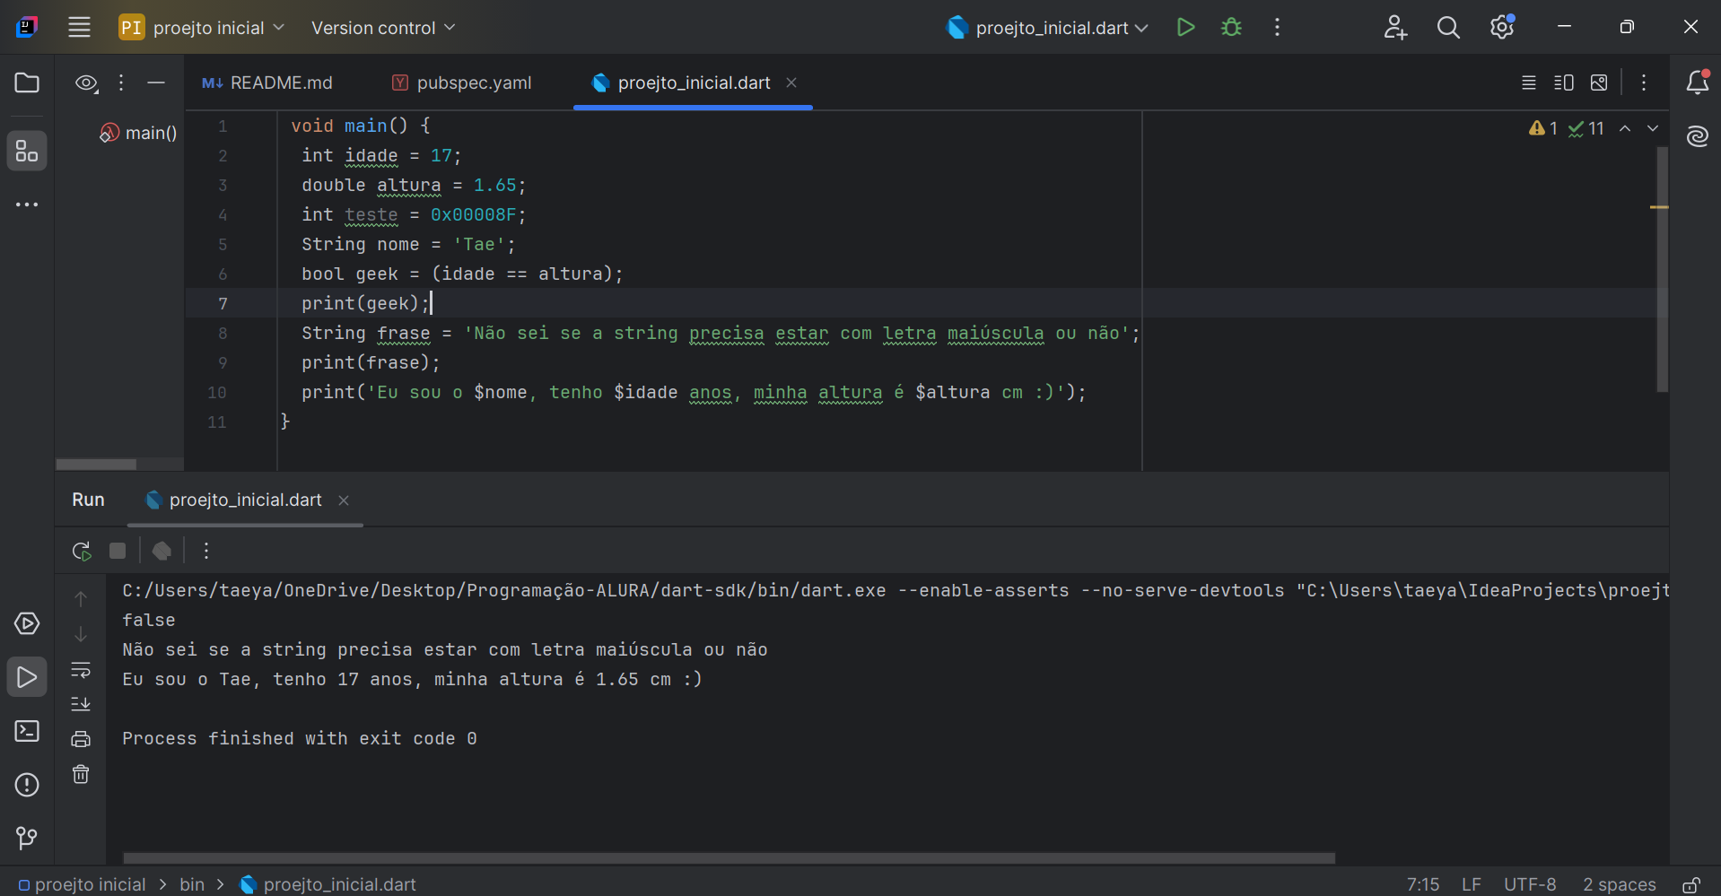Hide the Structure panel
Viewport: 1721px width, 896px height.
[156, 83]
